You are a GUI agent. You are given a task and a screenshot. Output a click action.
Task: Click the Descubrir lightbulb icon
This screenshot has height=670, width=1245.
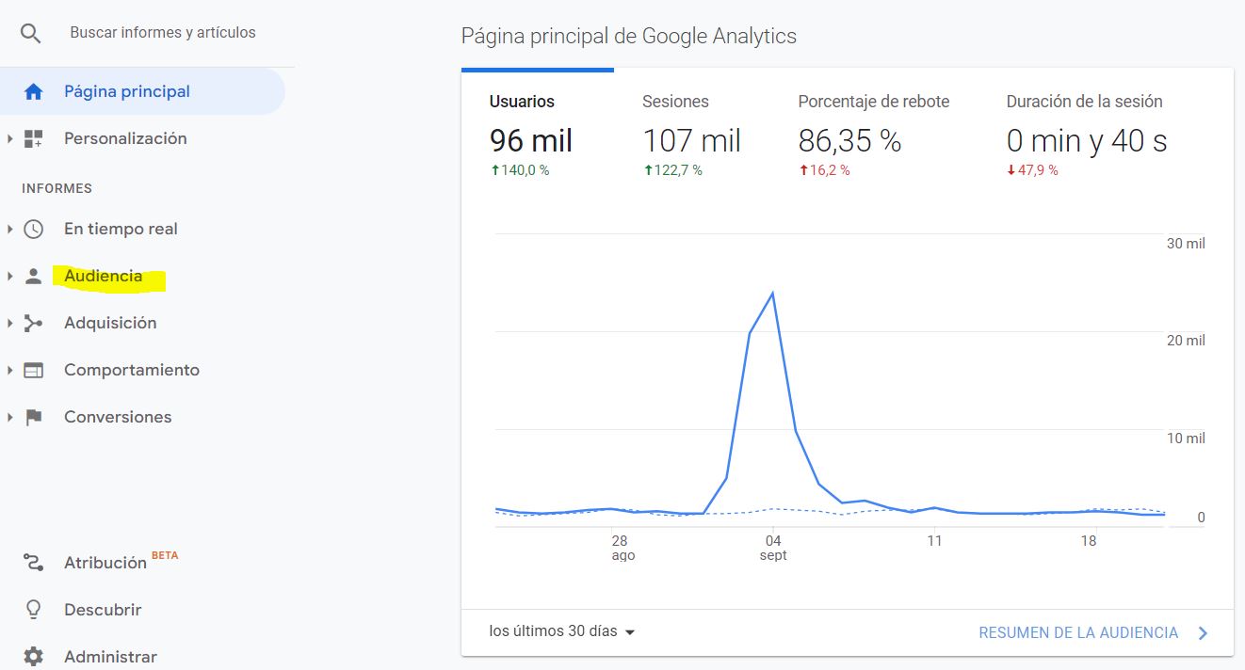point(34,610)
